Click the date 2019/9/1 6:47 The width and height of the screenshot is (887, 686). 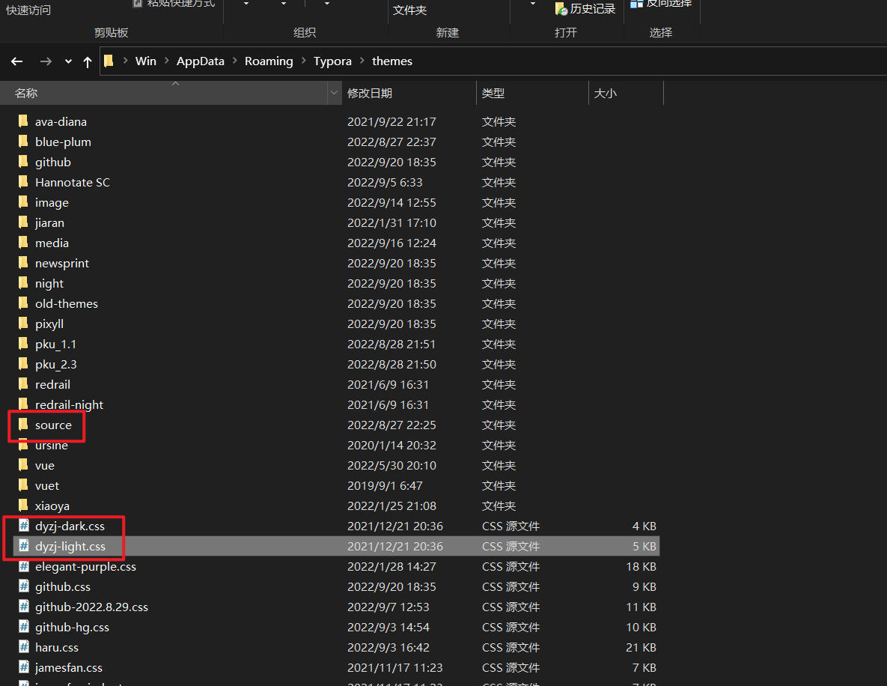pos(385,485)
